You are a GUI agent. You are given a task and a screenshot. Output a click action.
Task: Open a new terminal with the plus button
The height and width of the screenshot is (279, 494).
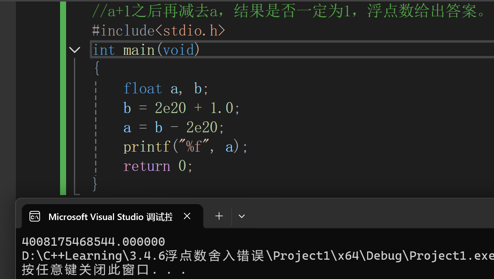pyautogui.click(x=219, y=216)
